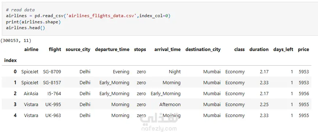Select the UK-995 flight cell
This screenshot has height=132, width=318.
[x=53, y=104]
